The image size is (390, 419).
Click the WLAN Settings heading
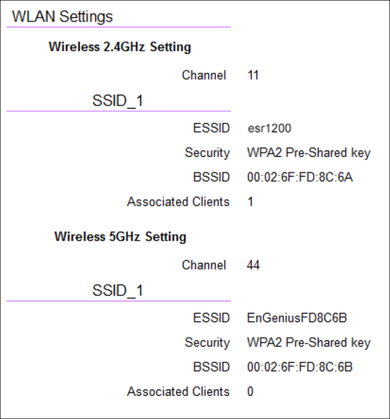pos(62,17)
